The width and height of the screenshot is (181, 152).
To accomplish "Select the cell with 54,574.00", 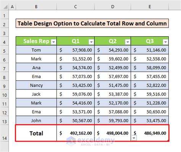I will coord(76,67).
